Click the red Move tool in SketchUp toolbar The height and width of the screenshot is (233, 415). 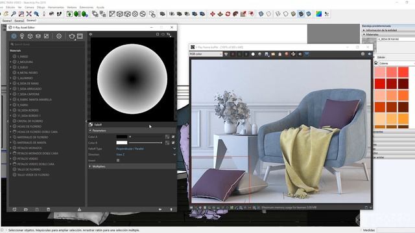[212, 14]
